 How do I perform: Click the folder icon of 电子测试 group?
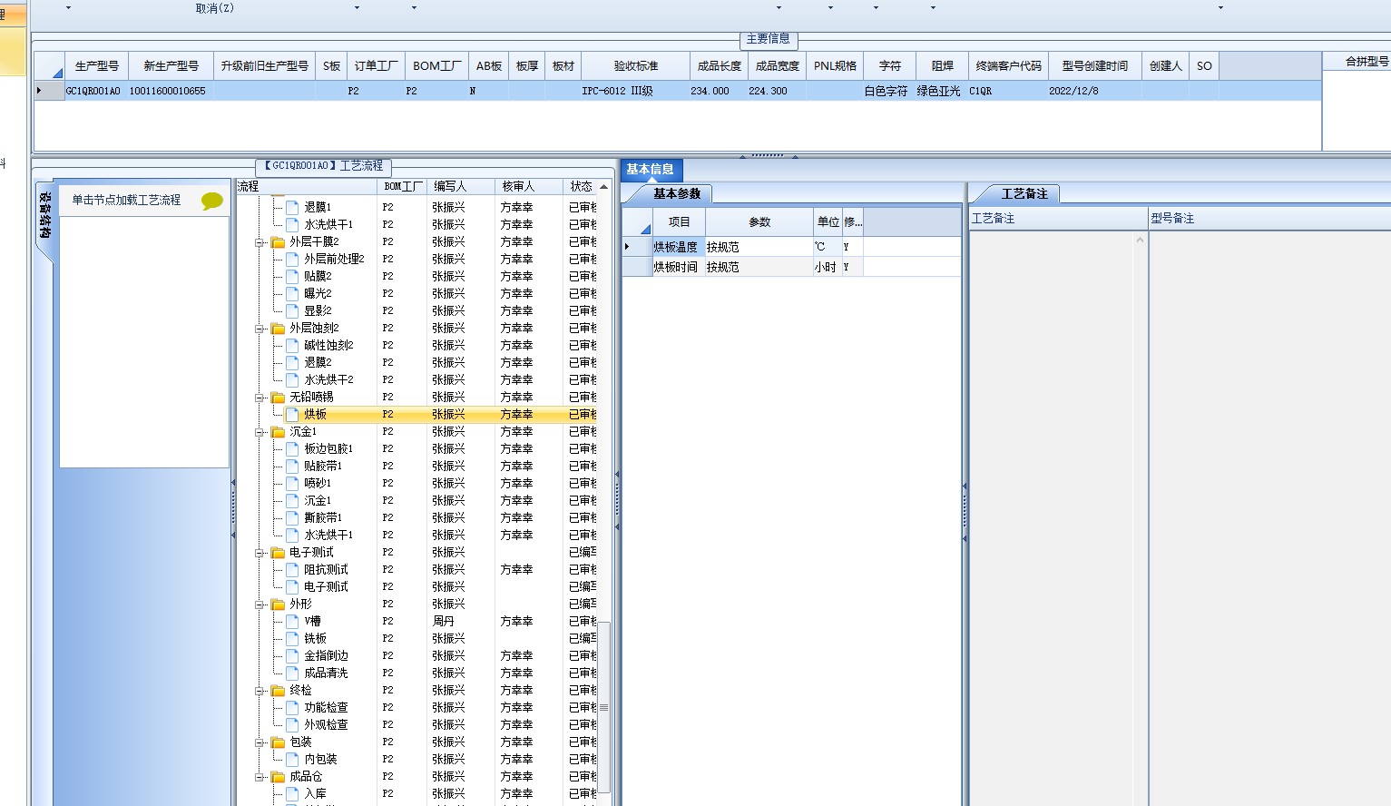point(278,553)
